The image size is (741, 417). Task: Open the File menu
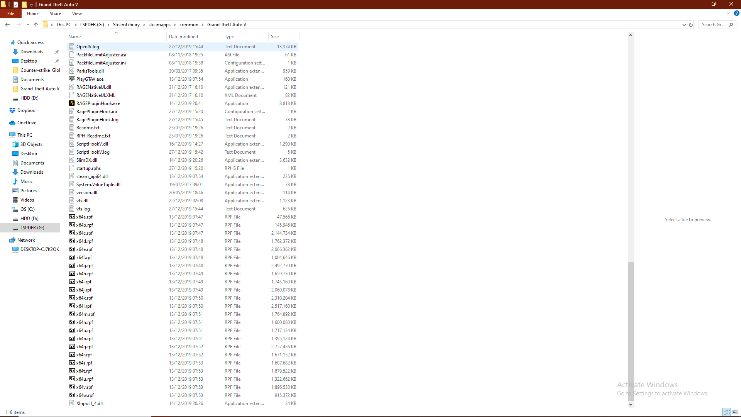[11, 14]
